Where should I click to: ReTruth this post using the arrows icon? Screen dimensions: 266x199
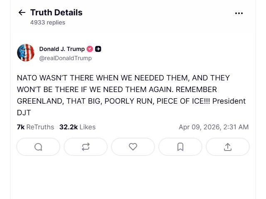[86, 147]
